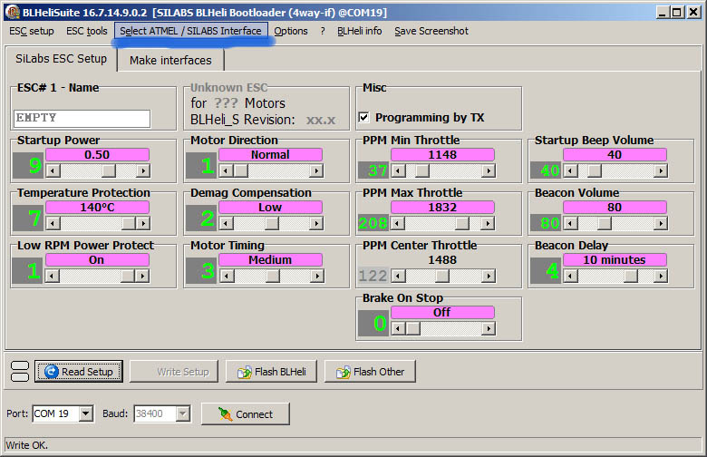Click the Brake On Stop slider thumb

tap(413, 328)
